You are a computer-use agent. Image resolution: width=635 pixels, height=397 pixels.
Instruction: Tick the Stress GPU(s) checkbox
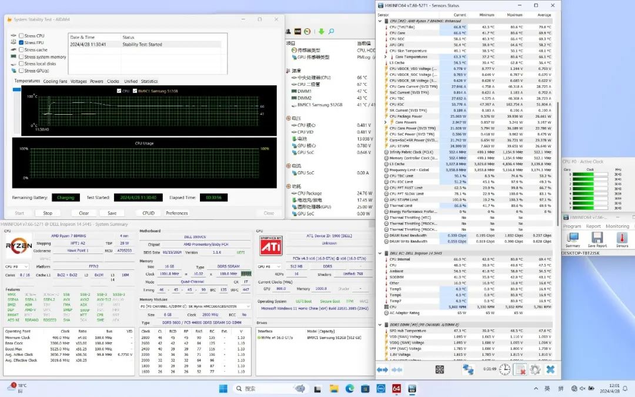click(x=22, y=71)
